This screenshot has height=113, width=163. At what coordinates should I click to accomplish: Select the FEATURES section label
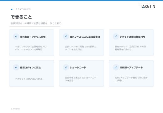tap(23, 9)
